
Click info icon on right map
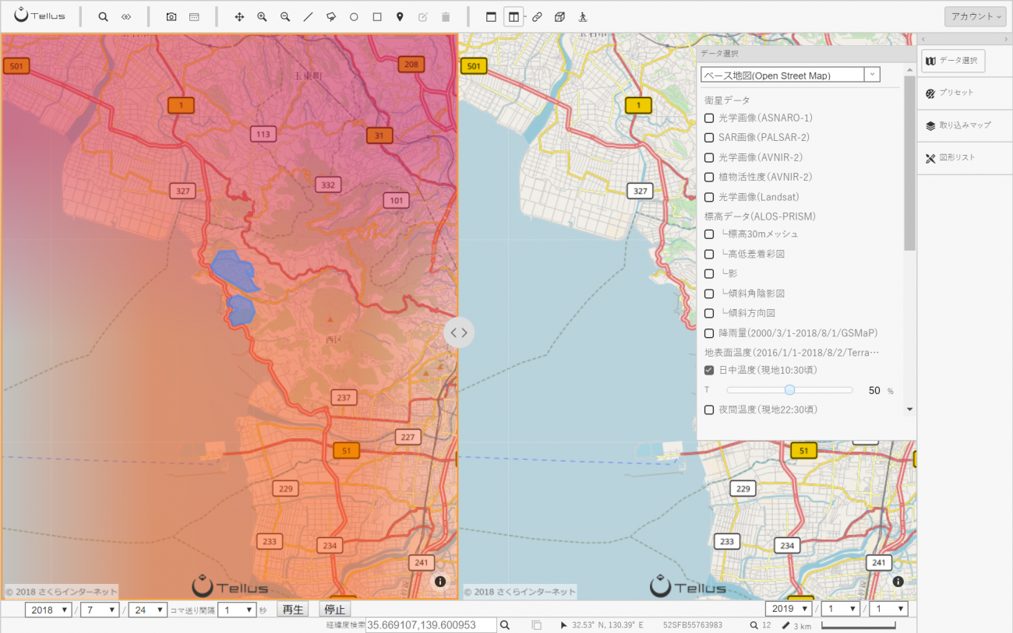click(x=898, y=582)
